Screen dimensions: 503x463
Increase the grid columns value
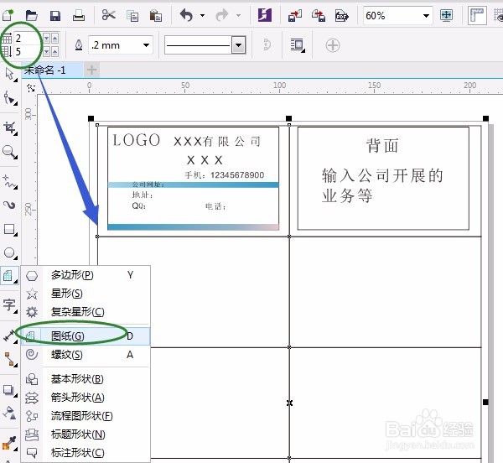point(54,39)
